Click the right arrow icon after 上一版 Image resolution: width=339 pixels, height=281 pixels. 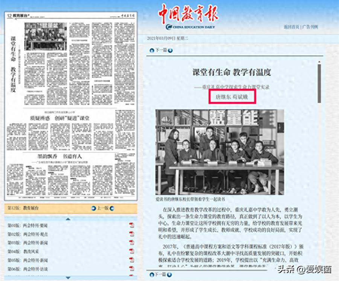click(112, 208)
